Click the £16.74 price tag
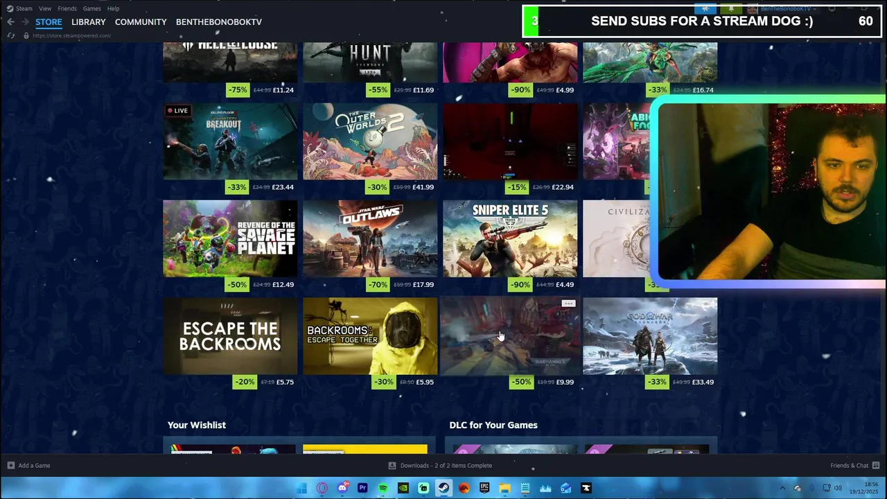 pos(703,89)
